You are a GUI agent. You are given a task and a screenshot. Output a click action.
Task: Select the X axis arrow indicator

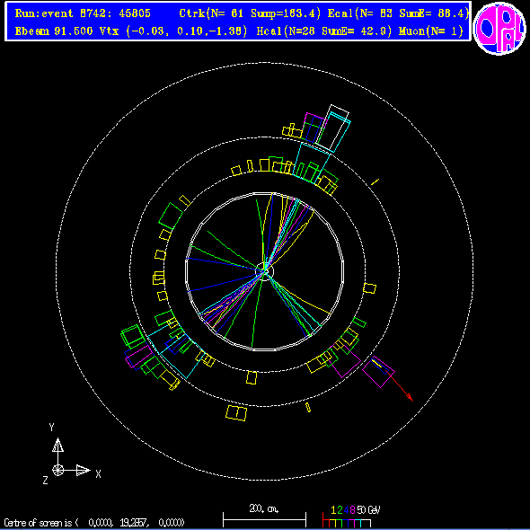84,470
